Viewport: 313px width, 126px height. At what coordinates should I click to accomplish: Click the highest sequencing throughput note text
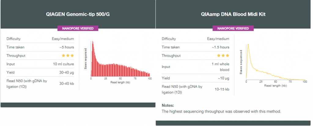(x=221, y=111)
